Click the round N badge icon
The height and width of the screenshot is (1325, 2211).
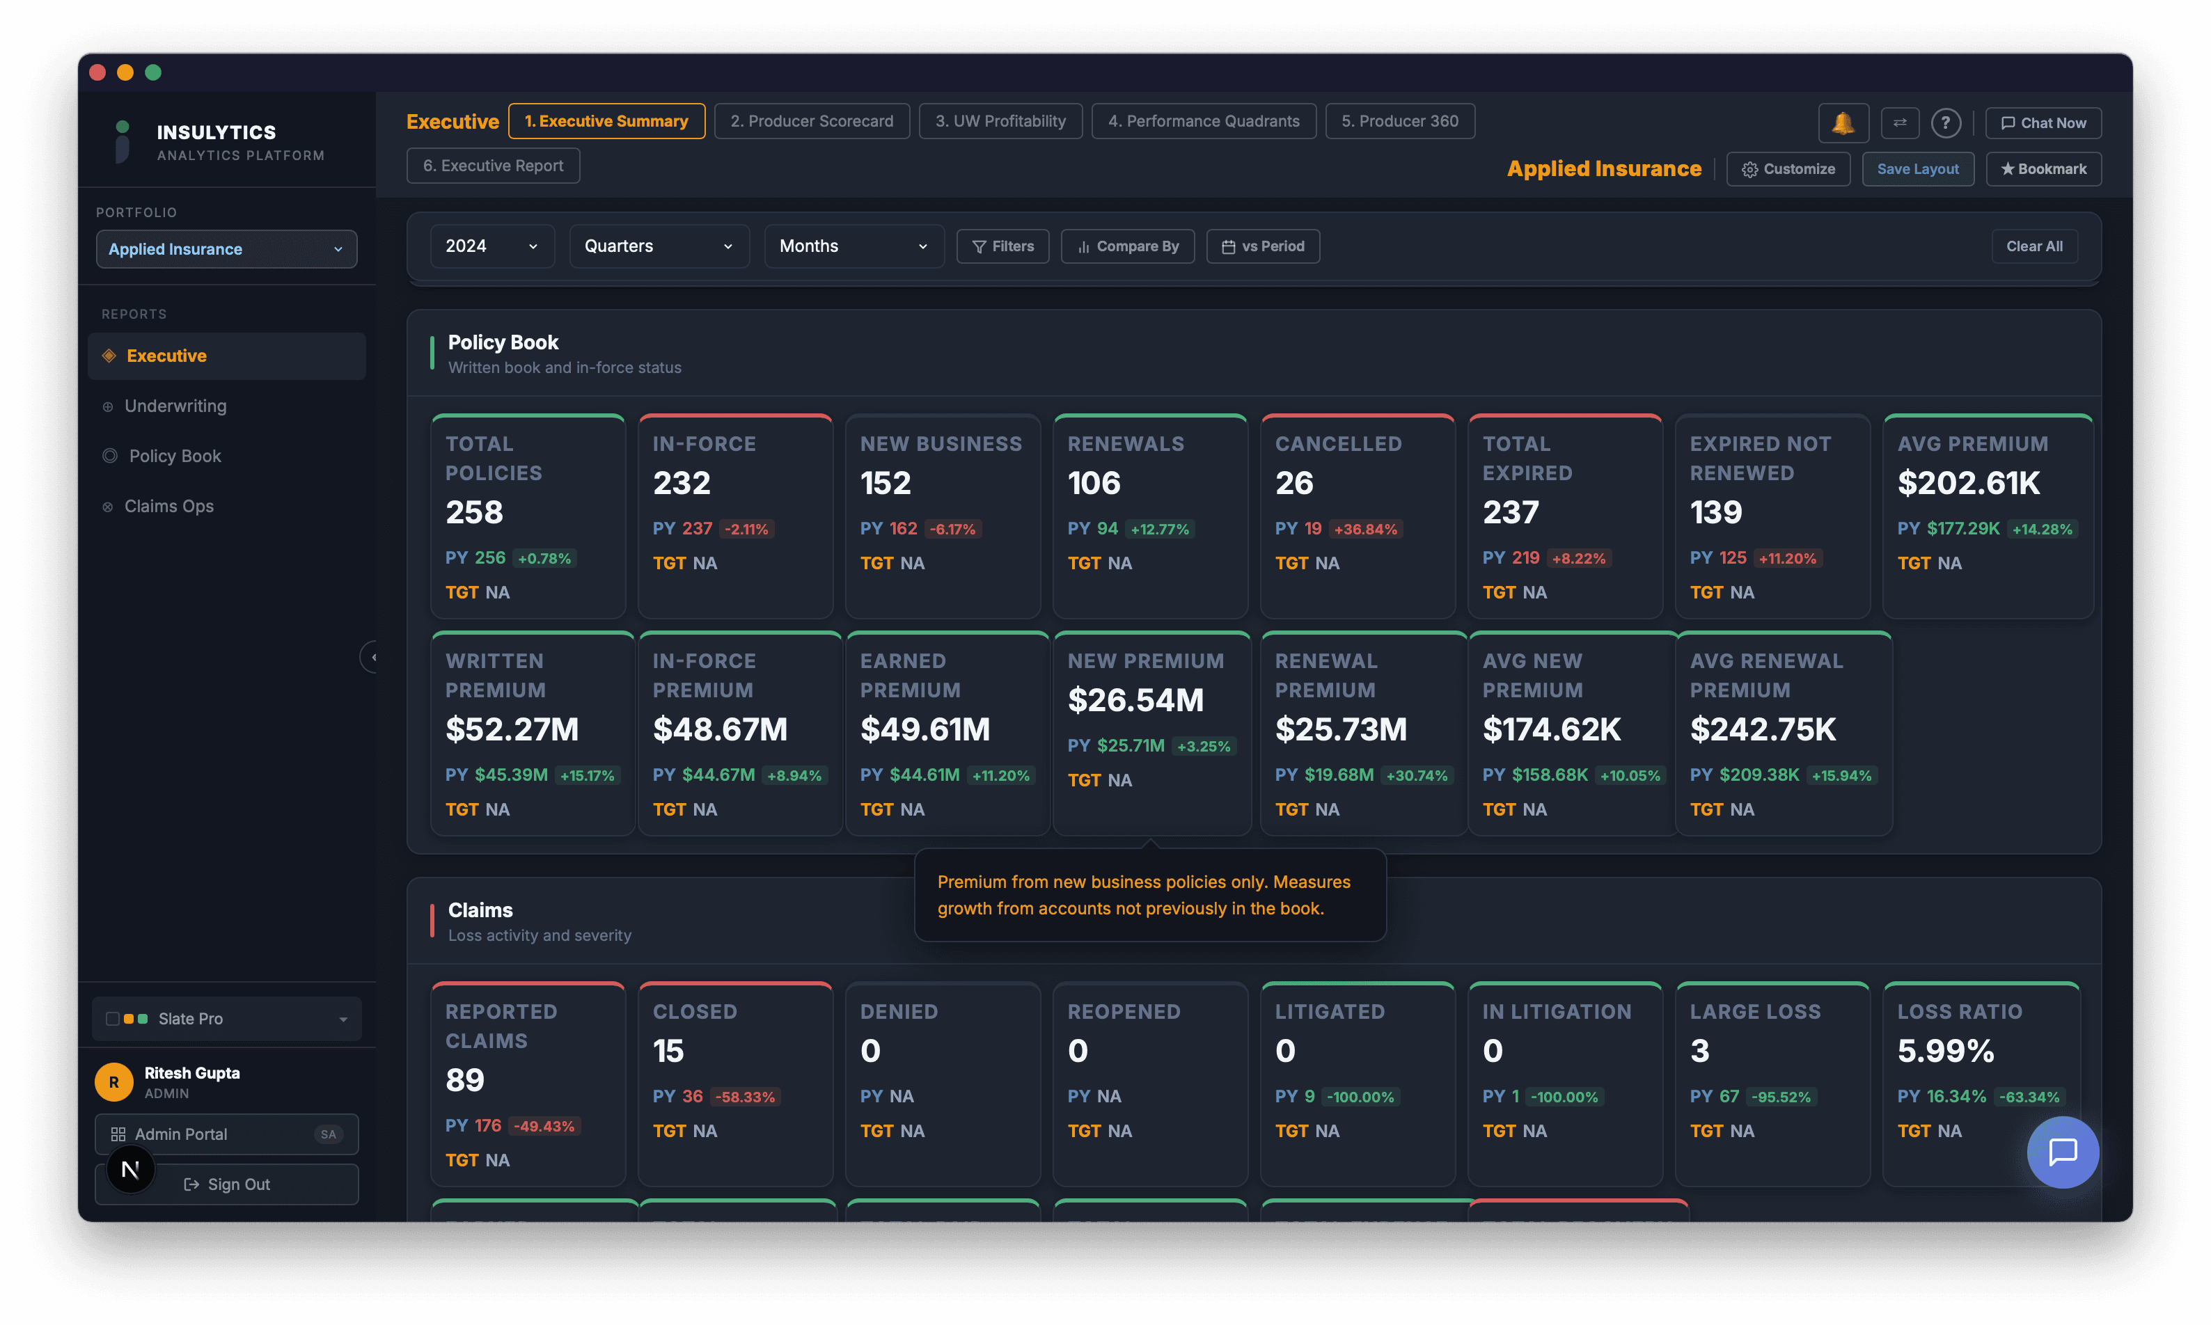tap(130, 1170)
